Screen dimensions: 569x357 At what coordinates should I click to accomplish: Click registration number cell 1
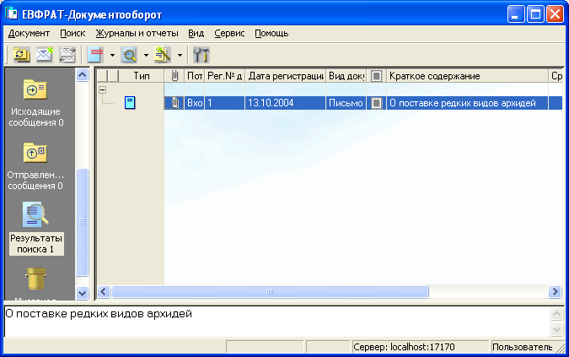[x=224, y=103]
